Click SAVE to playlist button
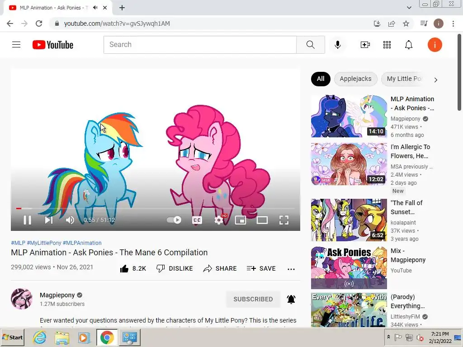The width and height of the screenshot is (463, 347). tap(261, 268)
